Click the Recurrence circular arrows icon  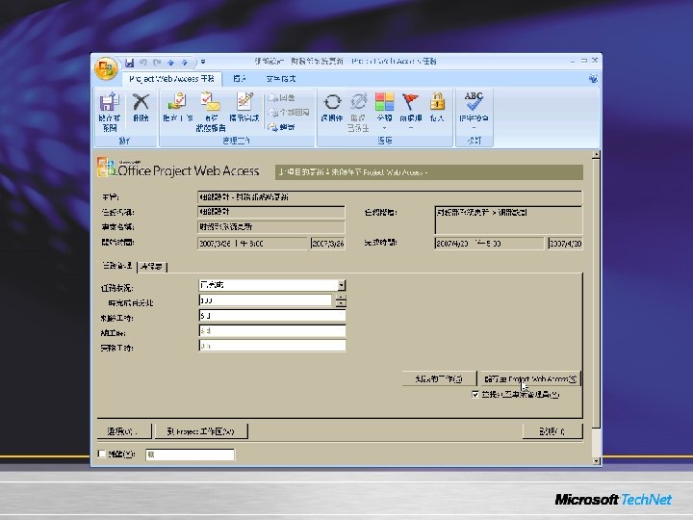point(332,107)
